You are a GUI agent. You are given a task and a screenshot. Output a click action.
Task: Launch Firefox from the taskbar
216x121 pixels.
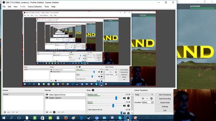click(x=66, y=118)
